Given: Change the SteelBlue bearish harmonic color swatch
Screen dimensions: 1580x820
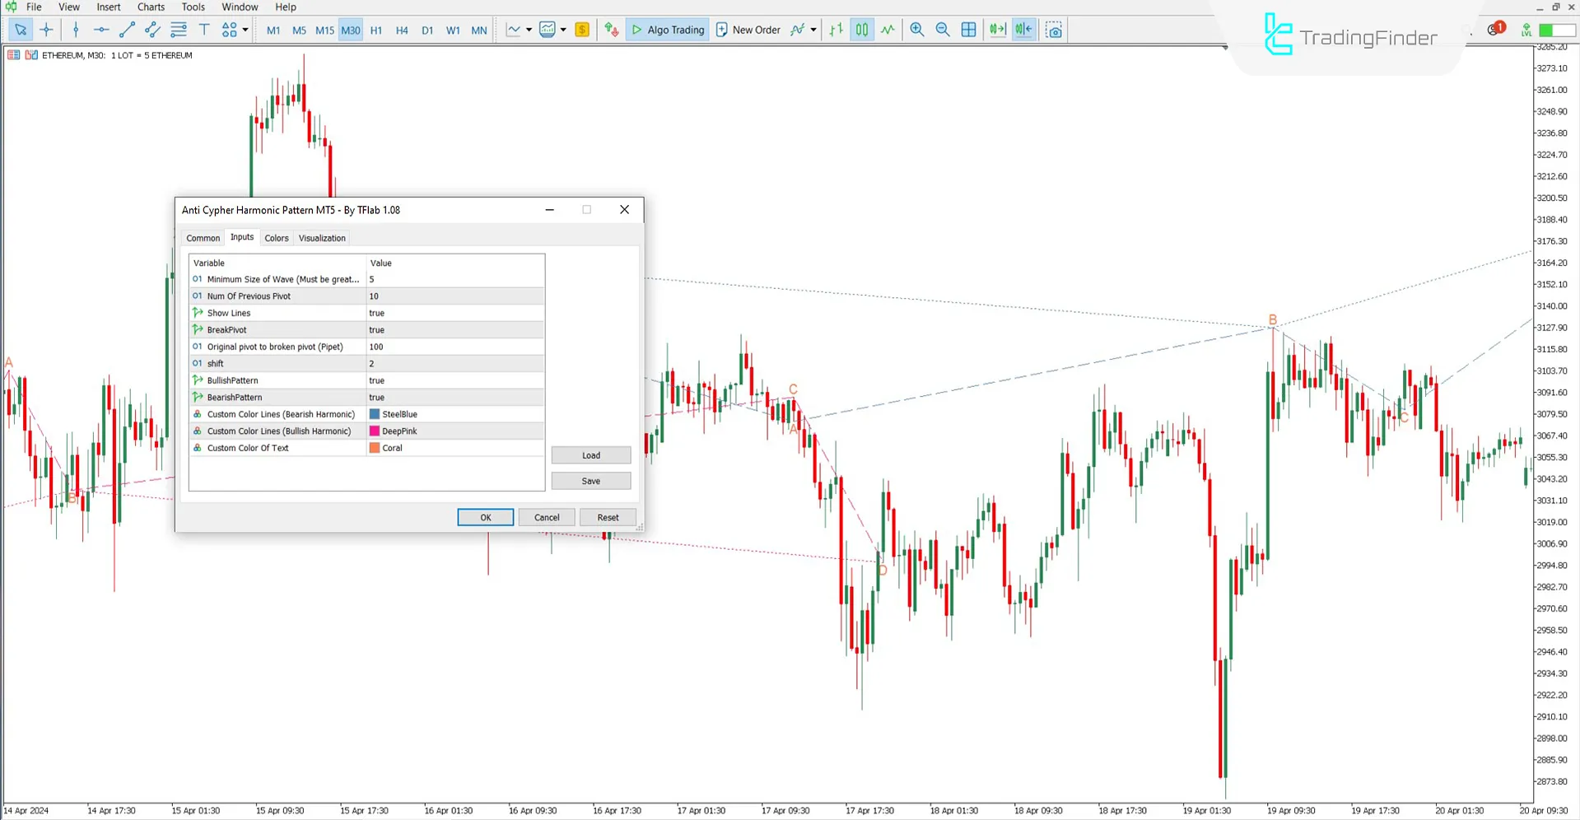Looking at the screenshot, I should 375,414.
